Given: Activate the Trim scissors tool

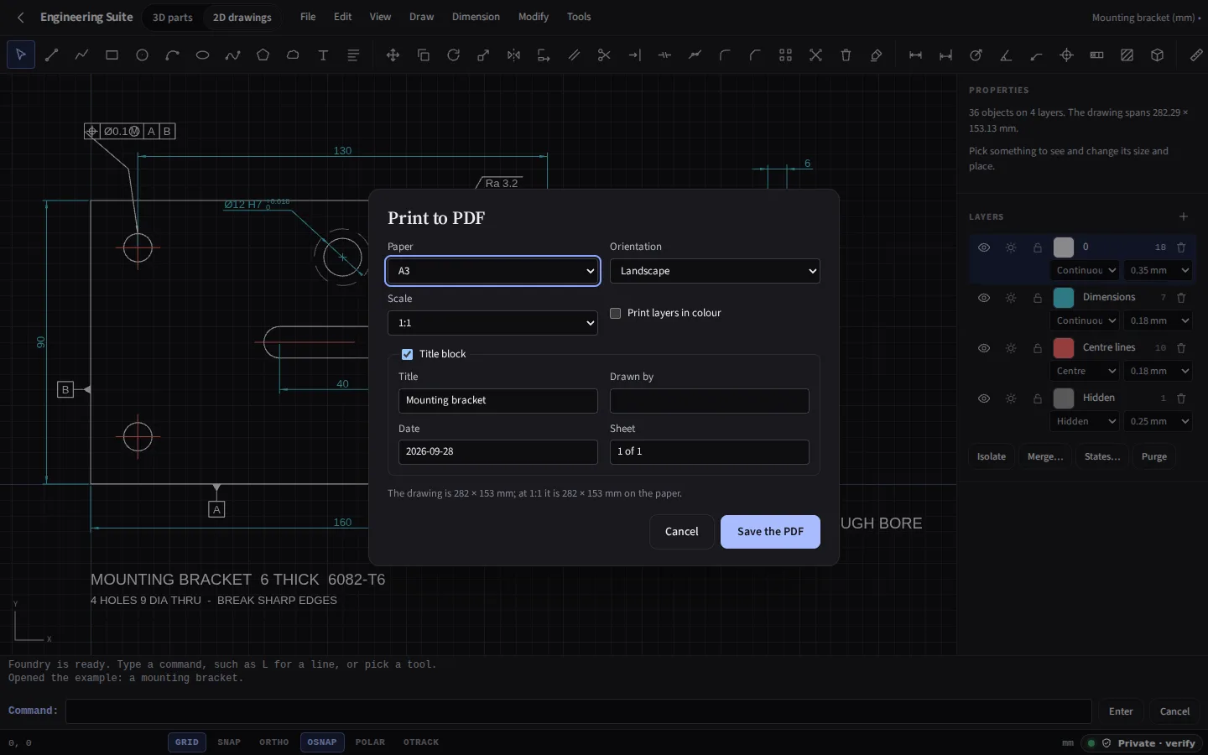Looking at the screenshot, I should (604, 55).
